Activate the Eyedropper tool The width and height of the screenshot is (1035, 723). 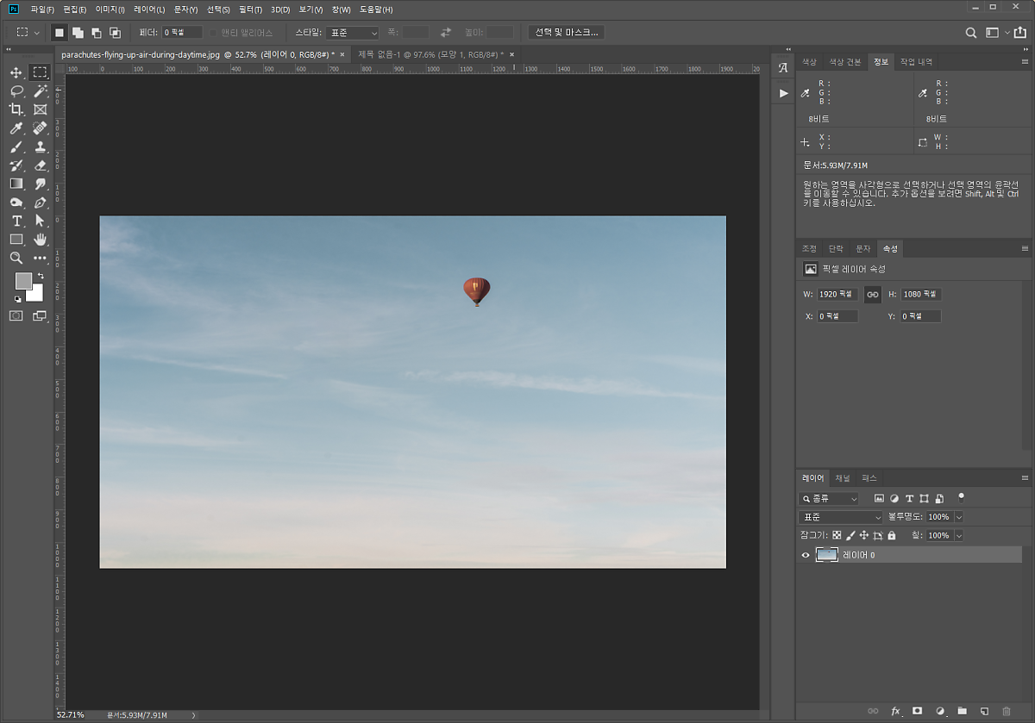(x=16, y=128)
